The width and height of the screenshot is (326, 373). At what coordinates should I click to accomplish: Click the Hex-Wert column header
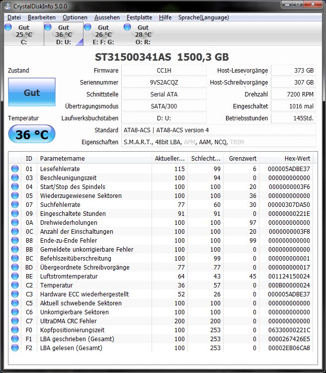[x=286, y=159]
